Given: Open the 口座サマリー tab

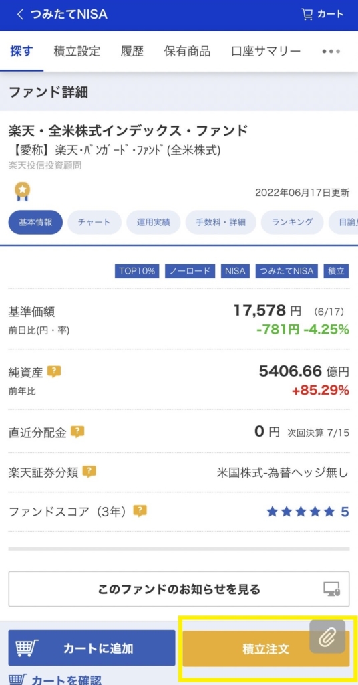Looking at the screenshot, I should coord(266,52).
